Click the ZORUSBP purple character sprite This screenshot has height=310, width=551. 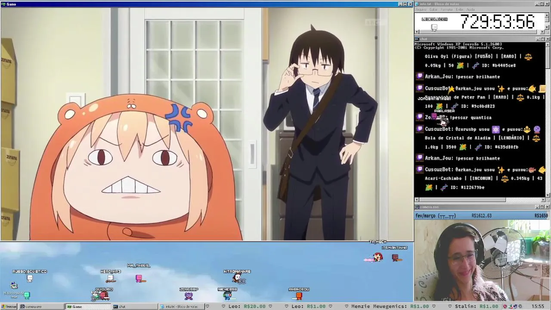[189, 296]
